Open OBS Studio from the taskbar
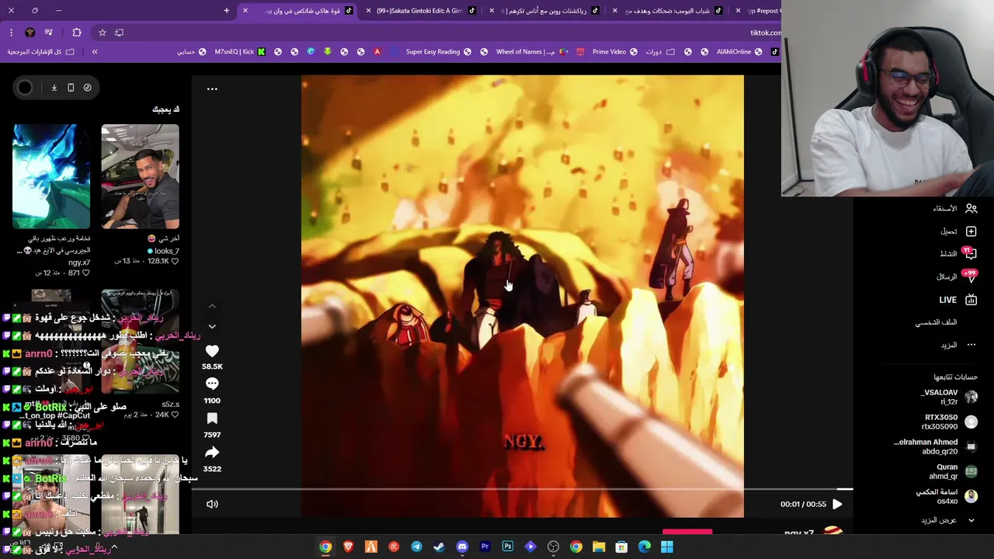The height and width of the screenshot is (559, 994). click(x=553, y=547)
